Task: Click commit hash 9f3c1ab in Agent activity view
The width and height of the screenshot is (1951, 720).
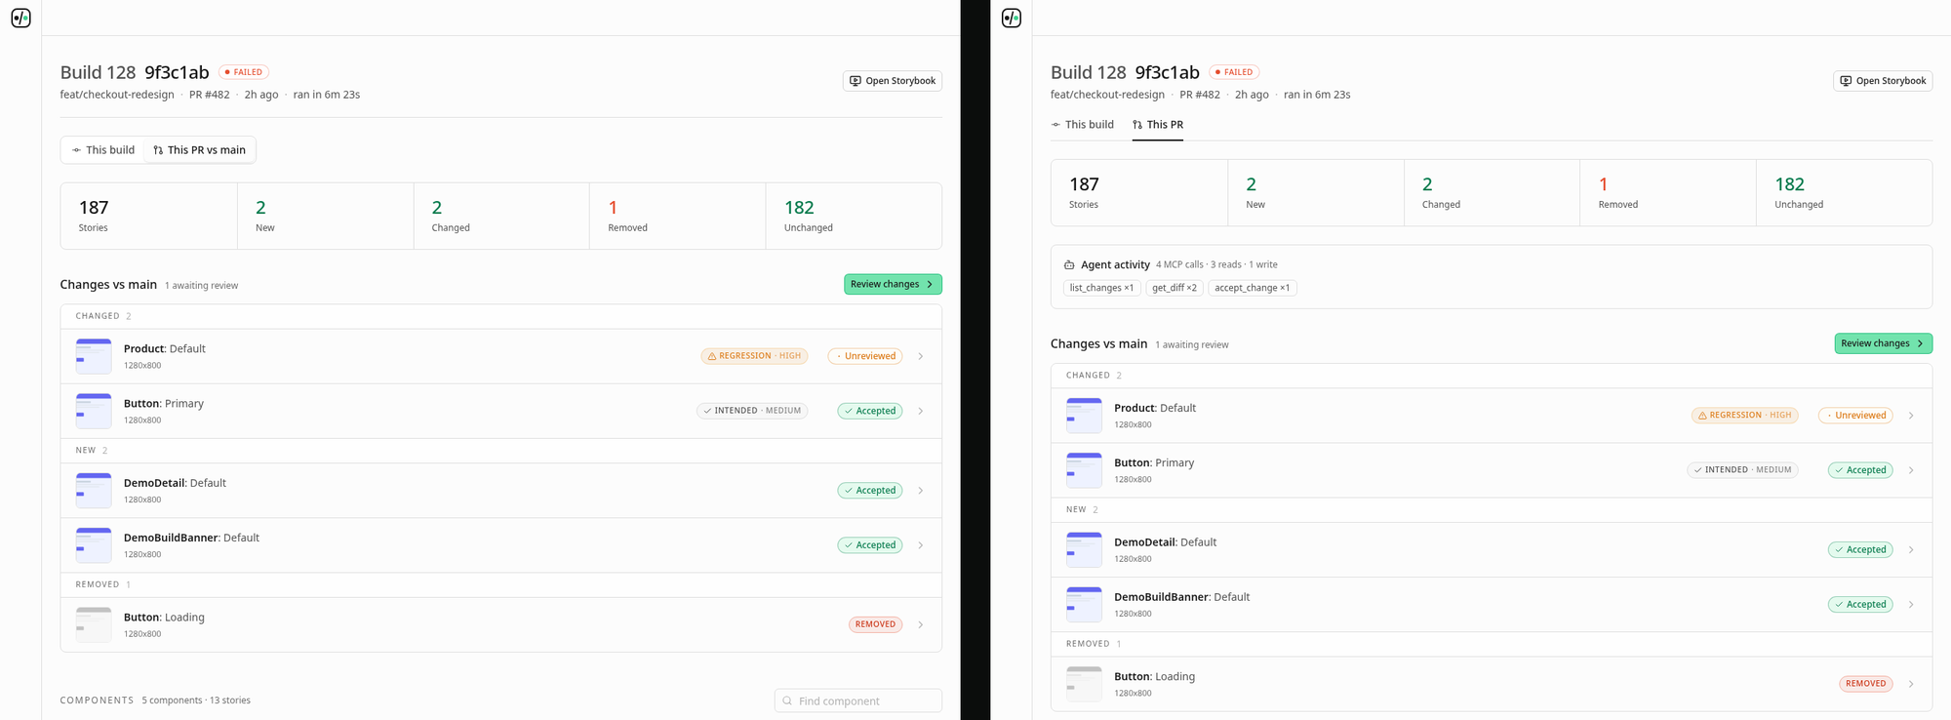Action: tap(1168, 72)
